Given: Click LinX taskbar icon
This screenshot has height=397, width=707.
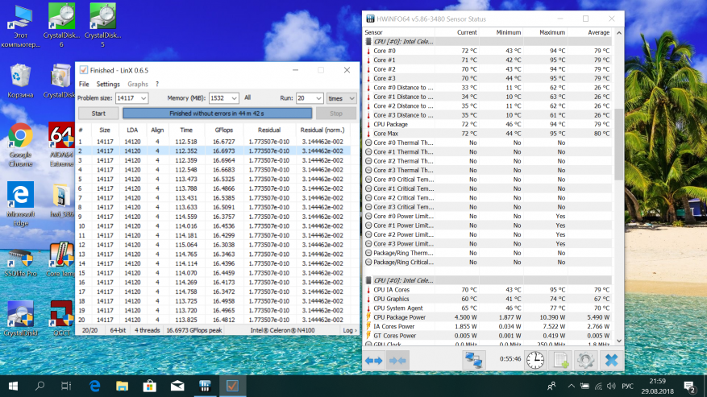Looking at the screenshot, I should (x=233, y=387).
